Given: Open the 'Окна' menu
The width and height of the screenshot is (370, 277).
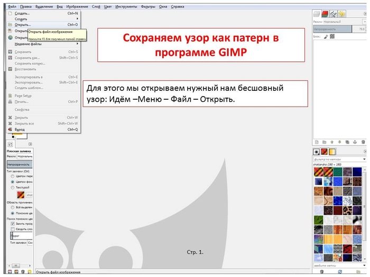Looking at the screenshot, I should click(163, 6).
